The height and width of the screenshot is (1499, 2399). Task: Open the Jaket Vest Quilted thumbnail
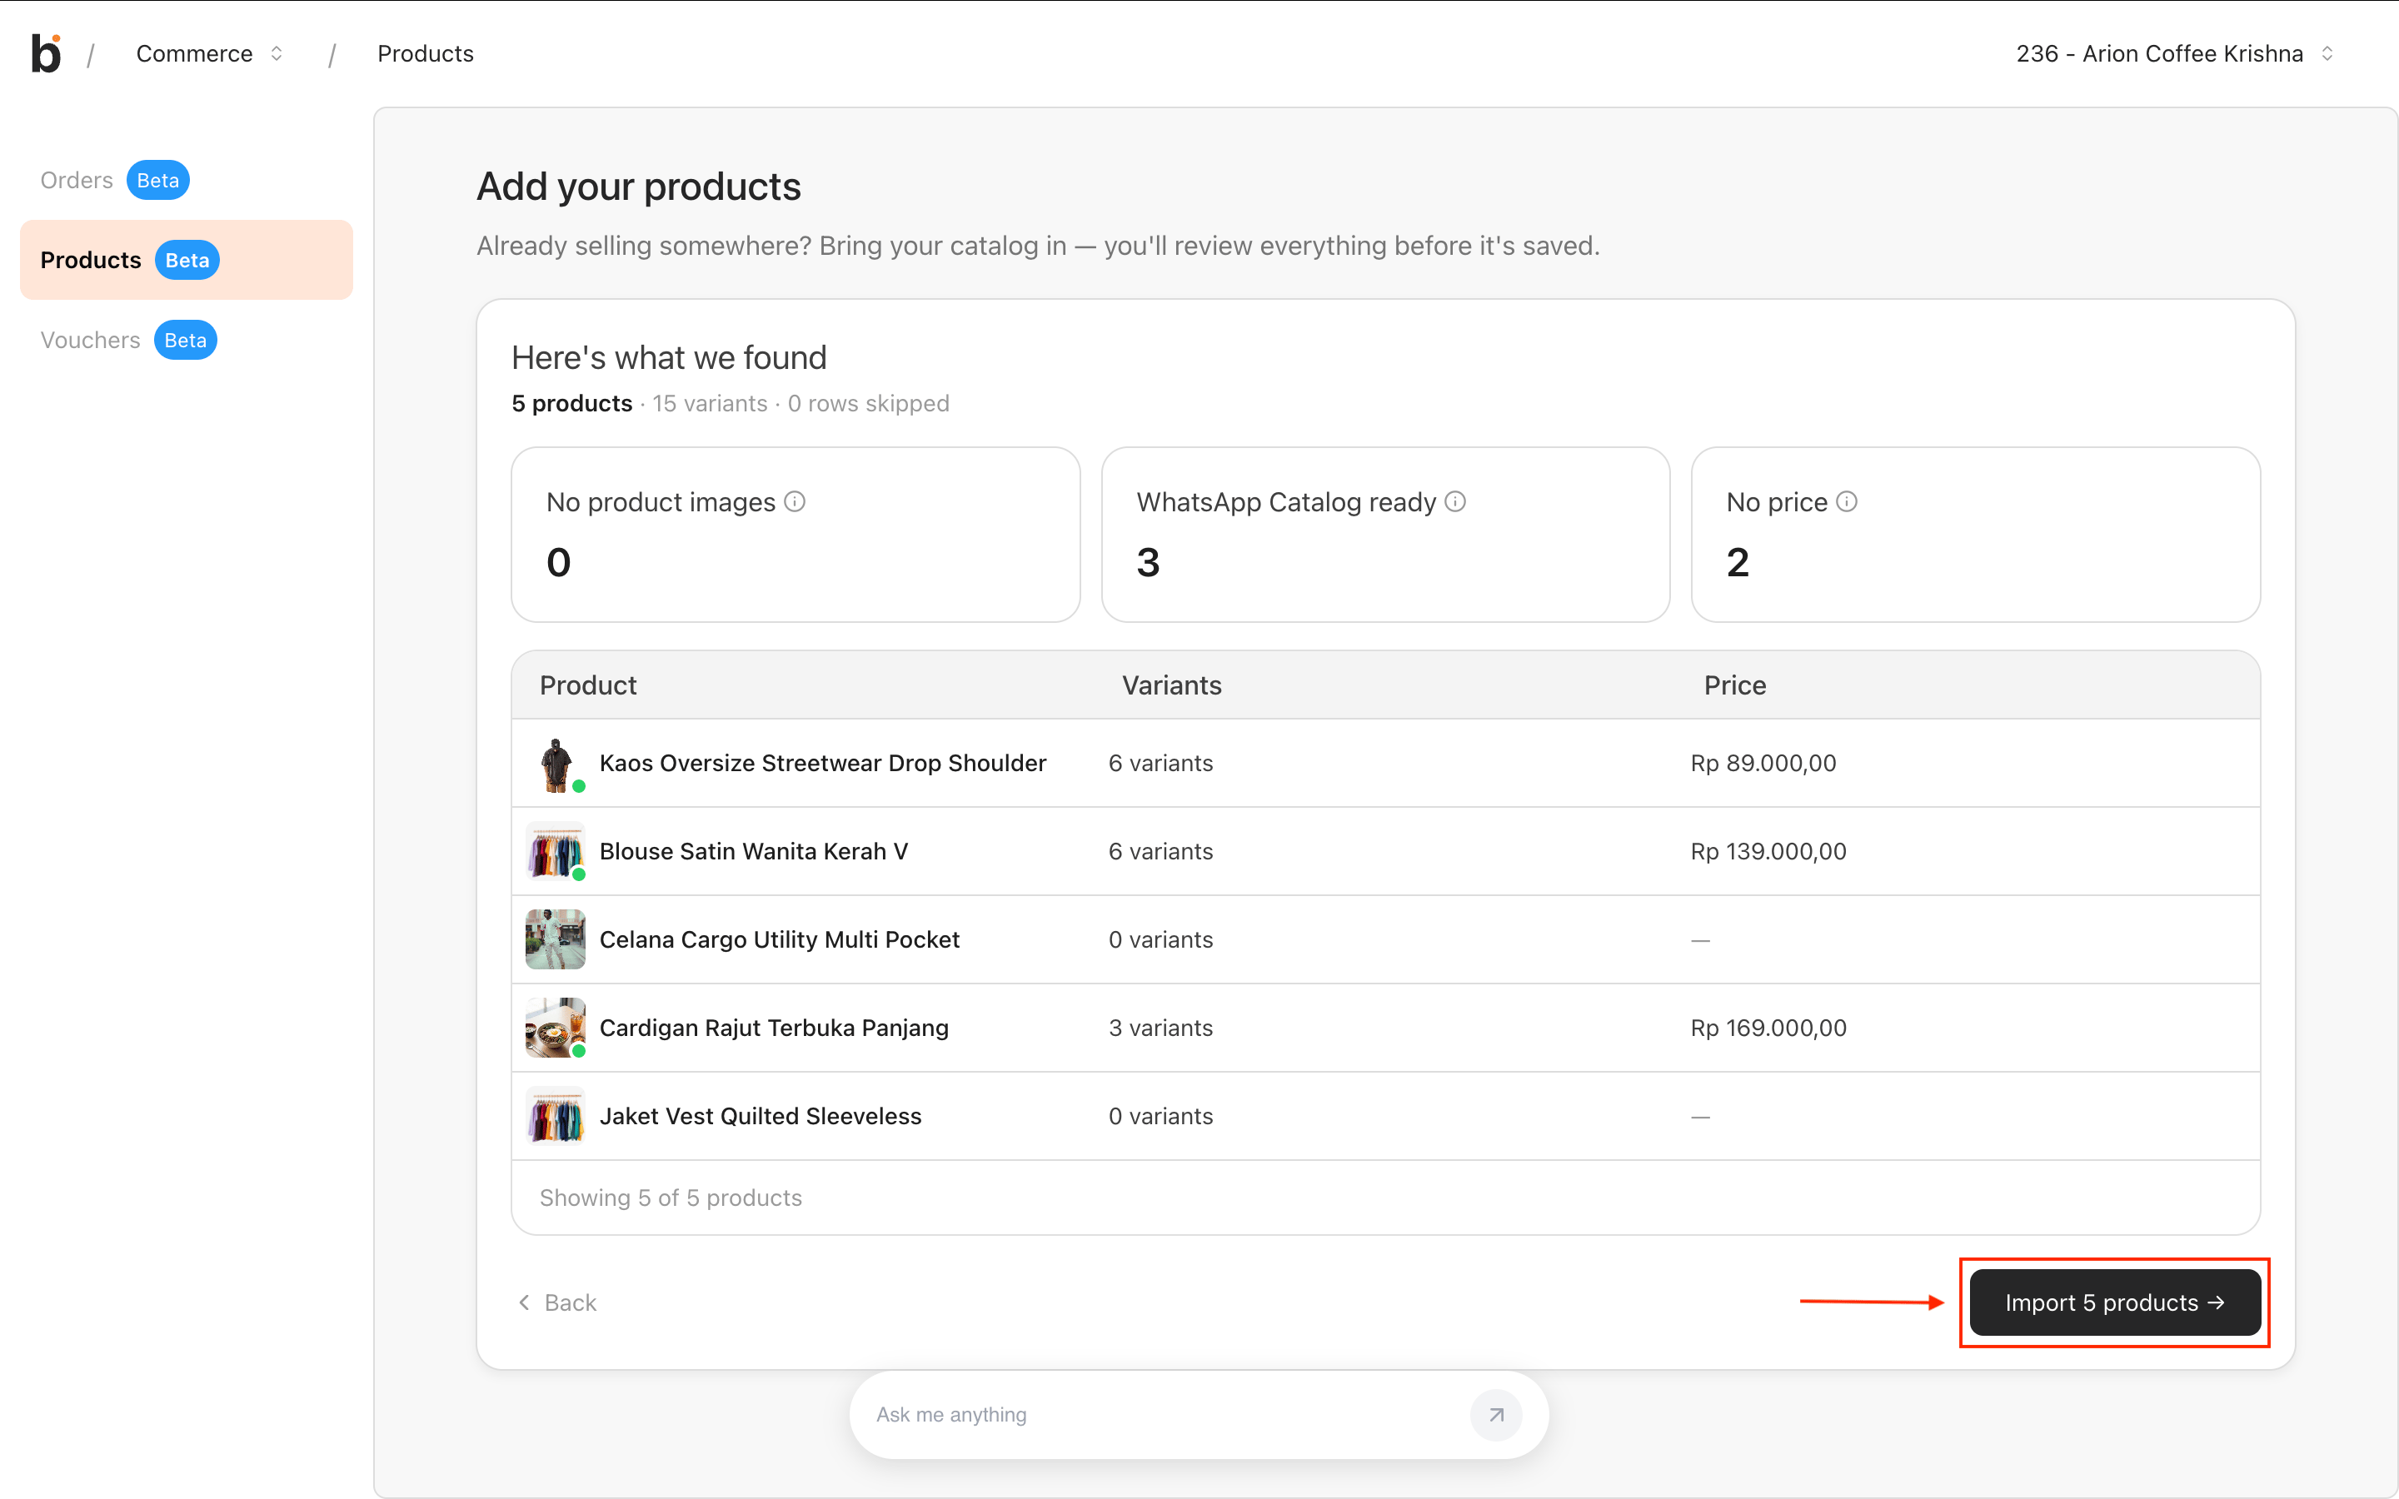click(555, 1116)
